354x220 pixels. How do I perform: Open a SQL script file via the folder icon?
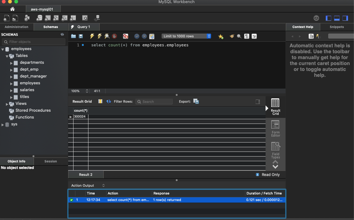coord(73,36)
